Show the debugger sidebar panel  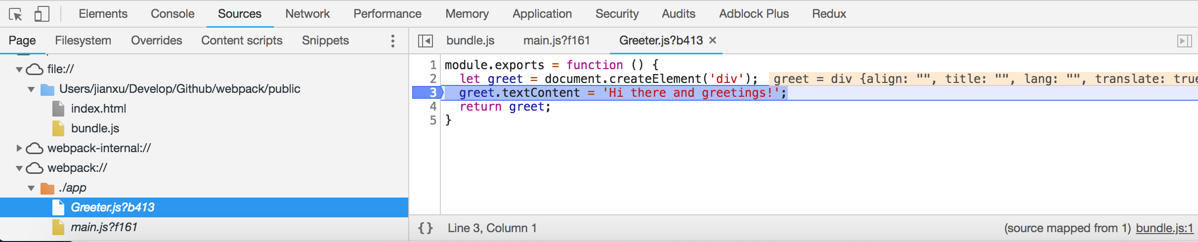click(x=1184, y=40)
